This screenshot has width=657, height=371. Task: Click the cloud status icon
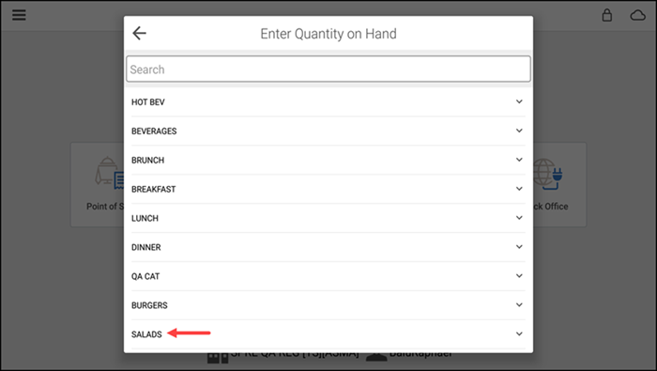pyautogui.click(x=637, y=16)
